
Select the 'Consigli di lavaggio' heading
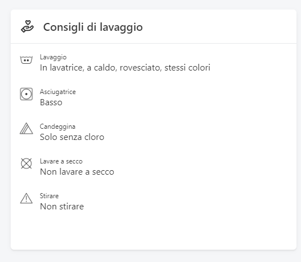click(x=93, y=27)
